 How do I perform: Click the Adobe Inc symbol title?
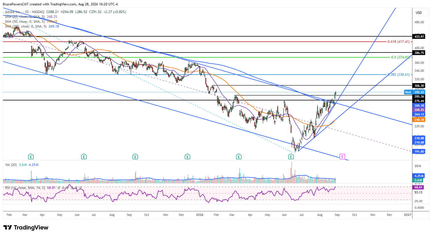tap(13, 12)
